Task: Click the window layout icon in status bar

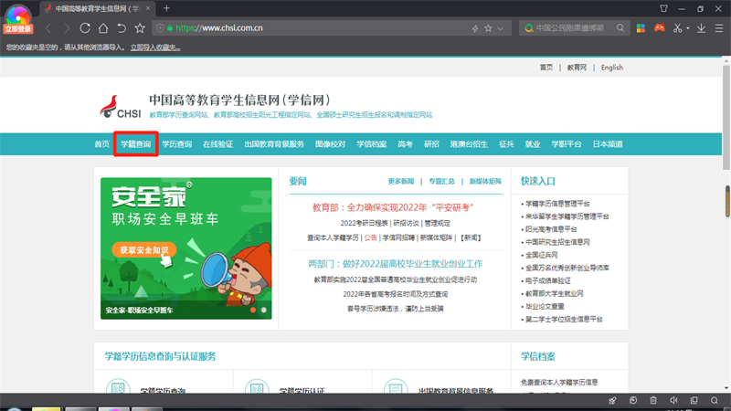Action: pyautogui.click(x=694, y=400)
